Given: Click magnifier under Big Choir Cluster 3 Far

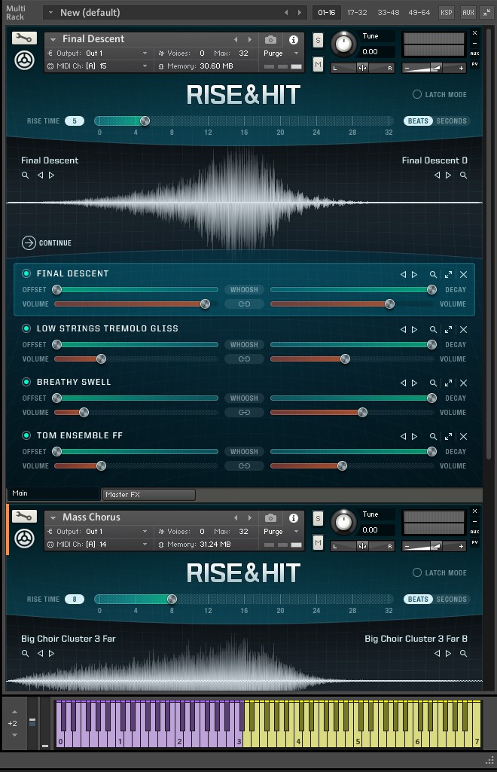Looking at the screenshot, I should [25, 653].
